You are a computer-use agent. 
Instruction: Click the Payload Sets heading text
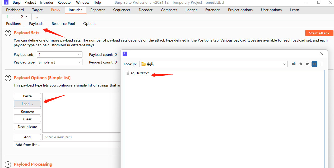(26, 33)
